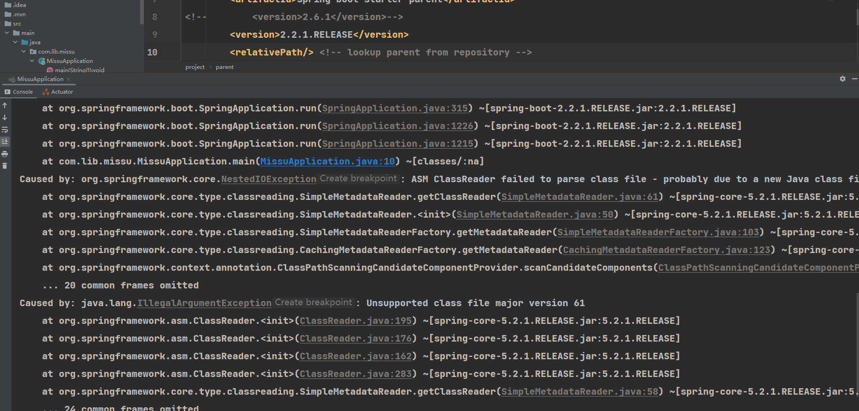Open SpringApplication.java:1215 link
This screenshot has width=859, height=411.
tap(398, 144)
